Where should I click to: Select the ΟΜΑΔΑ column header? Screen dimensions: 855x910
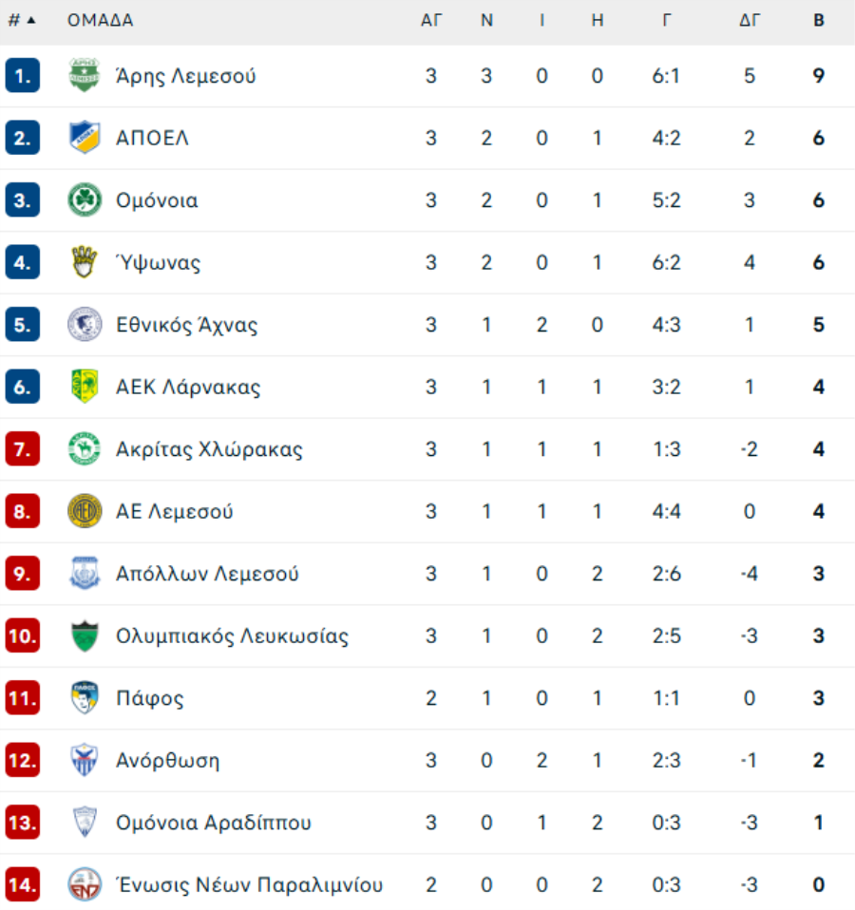[x=100, y=20]
